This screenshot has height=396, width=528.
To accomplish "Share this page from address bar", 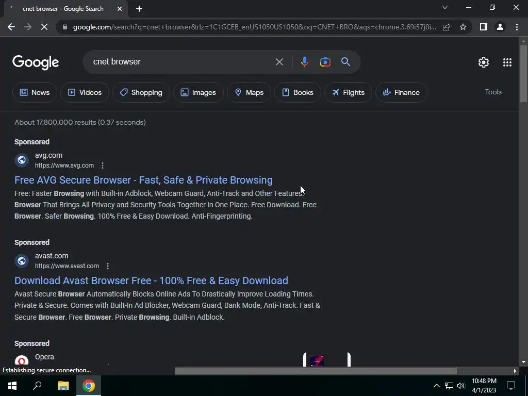I will [x=447, y=27].
